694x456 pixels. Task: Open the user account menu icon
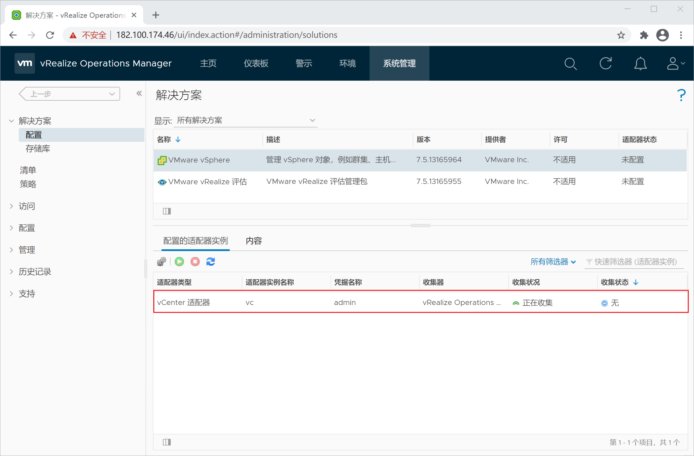(675, 63)
